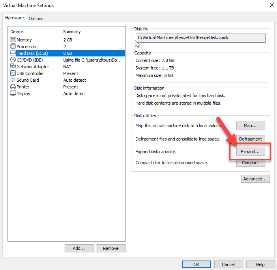Click the Network Adapter icon
The image size is (277, 270).
pyautogui.click(x=13, y=67)
